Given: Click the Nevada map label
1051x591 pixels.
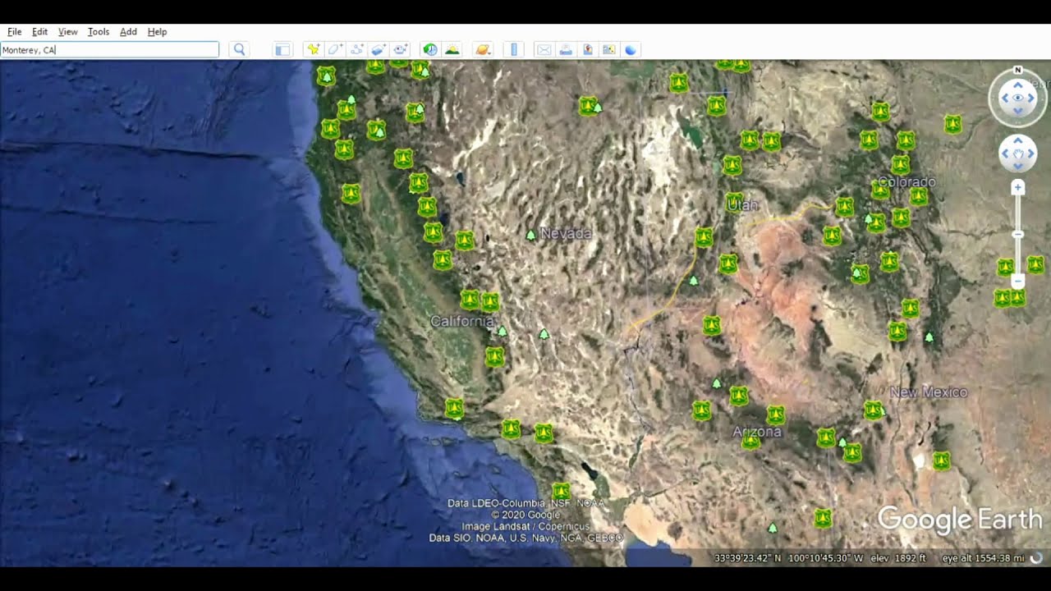Looking at the screenshot, I should click(566, 234).
